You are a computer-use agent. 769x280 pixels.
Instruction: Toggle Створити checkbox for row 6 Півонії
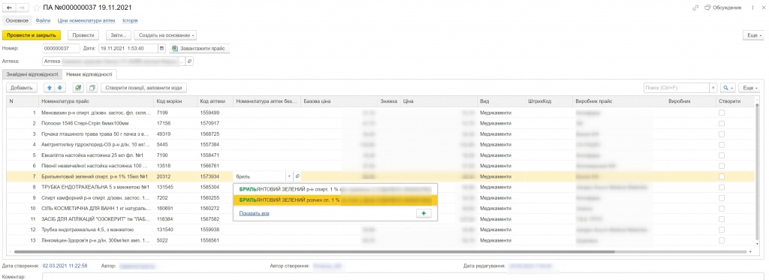[x=722, y=166]
